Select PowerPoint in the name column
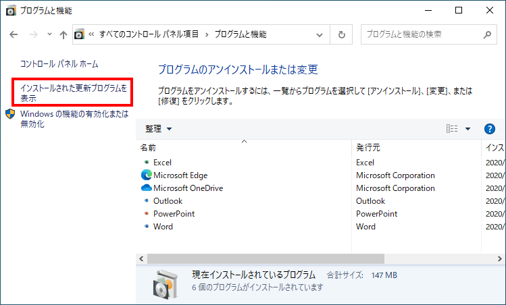The height and width of the screenshot is (305, 506). (x=174, y=214)
